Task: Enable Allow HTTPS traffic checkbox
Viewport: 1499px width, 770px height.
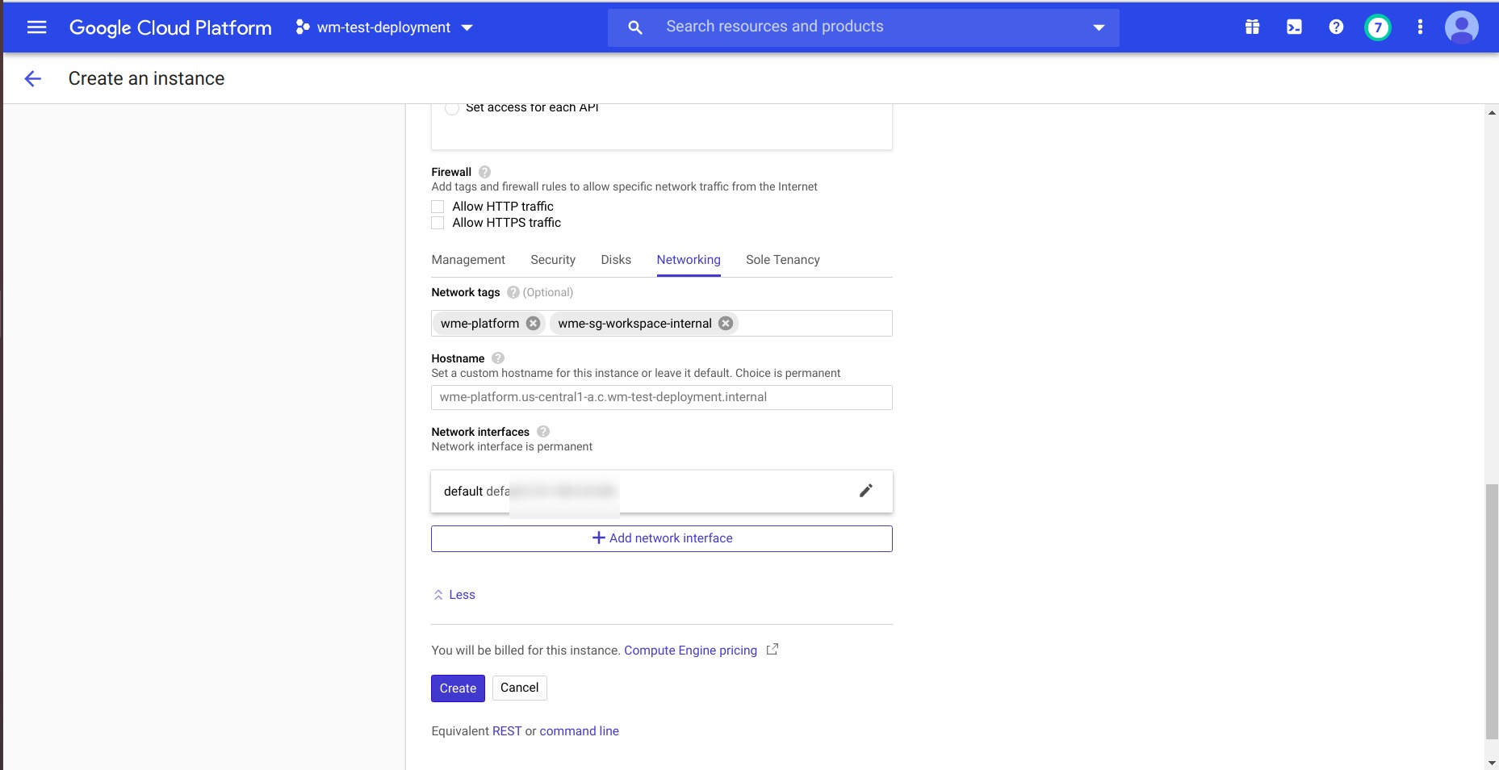Action: click(x=438, y=223)
